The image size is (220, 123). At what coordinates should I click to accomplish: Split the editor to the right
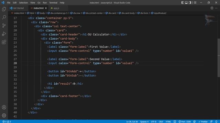pos(212,8)
